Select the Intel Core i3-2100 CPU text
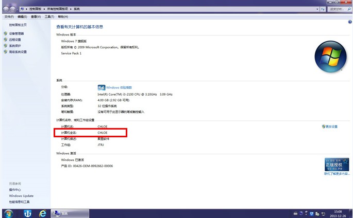The height and width of the screenshot is (218, 353). [x=135, y=94]
